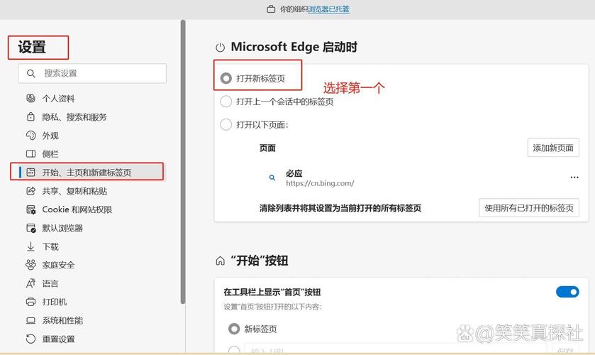Click the briefcase icon in managed banner

tap(271, 9)
